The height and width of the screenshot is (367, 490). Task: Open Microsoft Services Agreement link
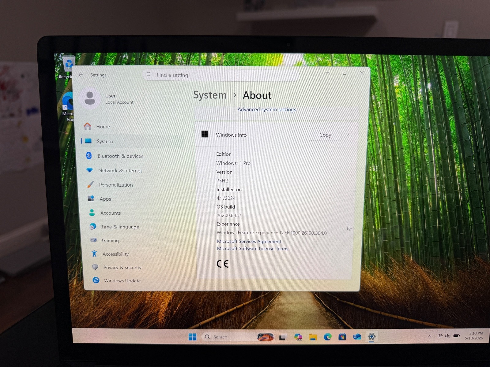(x=249, y=241)
